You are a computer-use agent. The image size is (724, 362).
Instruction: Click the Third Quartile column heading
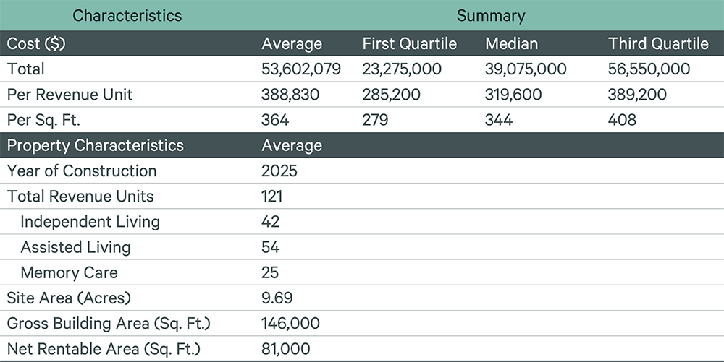tap(658, 44)
